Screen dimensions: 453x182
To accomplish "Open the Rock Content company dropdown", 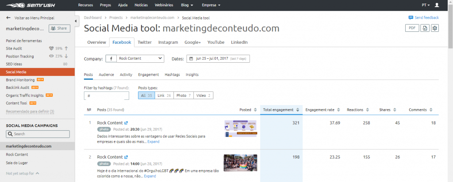I will pos(140,59).
